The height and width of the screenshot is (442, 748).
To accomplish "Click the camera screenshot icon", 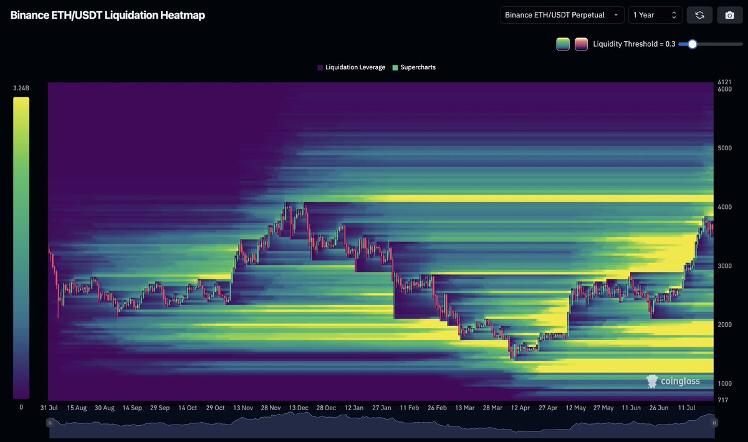I will coord(729,14).
